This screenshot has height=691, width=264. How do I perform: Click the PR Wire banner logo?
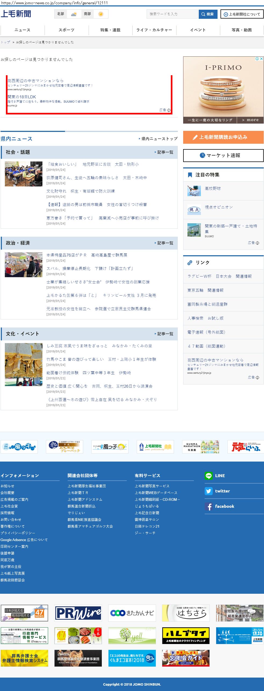coord(78,613)
